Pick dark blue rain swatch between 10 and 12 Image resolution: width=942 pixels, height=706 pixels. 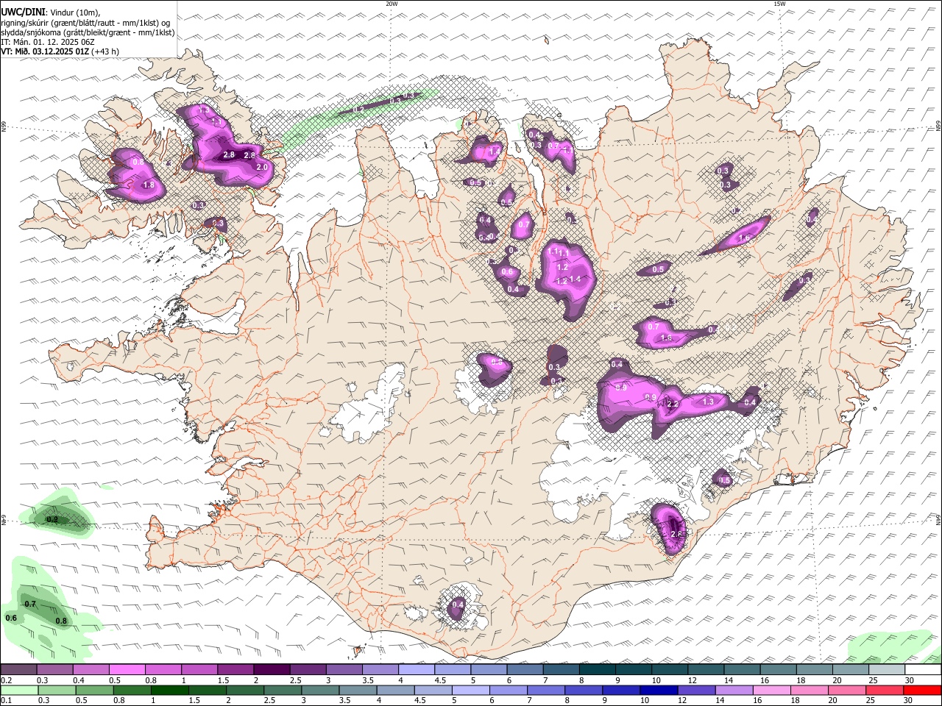[x=657, y=690]
